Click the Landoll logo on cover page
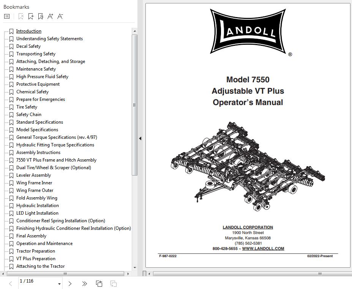This screenshot has width=352, height=289. tap(248, 31)
